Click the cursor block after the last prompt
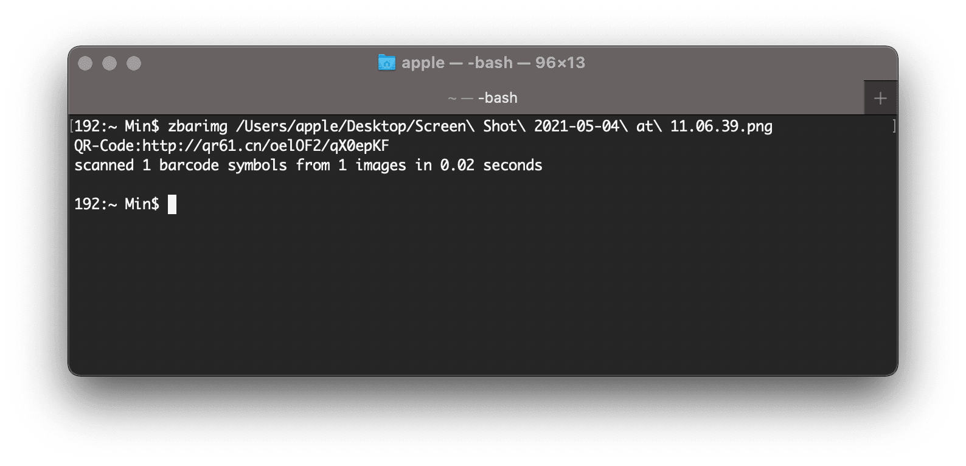The width and height of the screenshot is (966, 466). [x=172, y=204]
